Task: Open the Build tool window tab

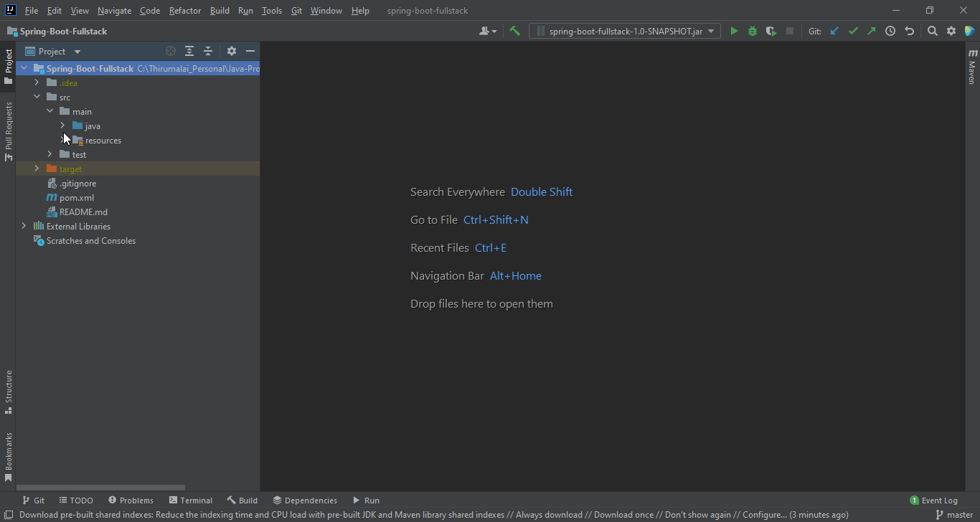Action: coord(242,500)
